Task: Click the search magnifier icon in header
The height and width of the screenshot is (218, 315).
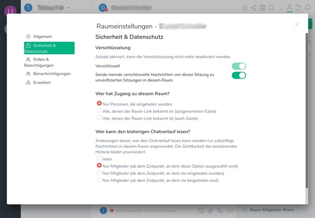Action: pos(271,7)
